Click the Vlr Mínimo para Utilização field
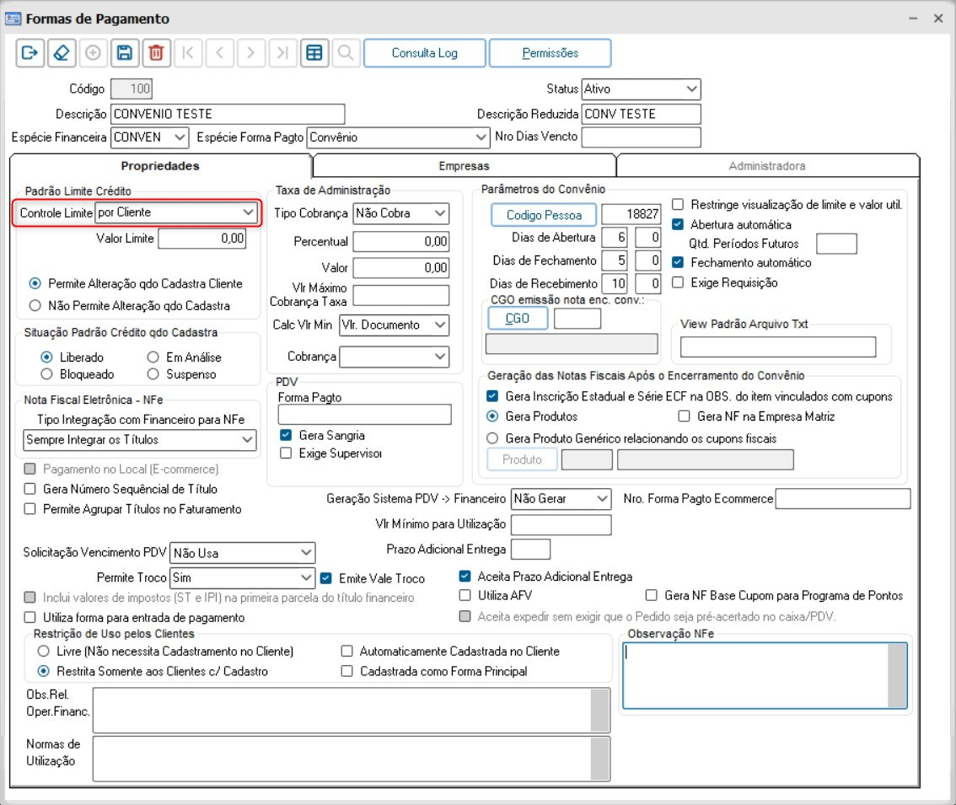The height and width of the screenshot is (805, 956). (x=561, y=524)
